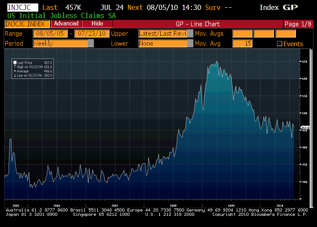Click the first Mov. Avgs input box
The image size is (317, 227).
click(242, 34)
